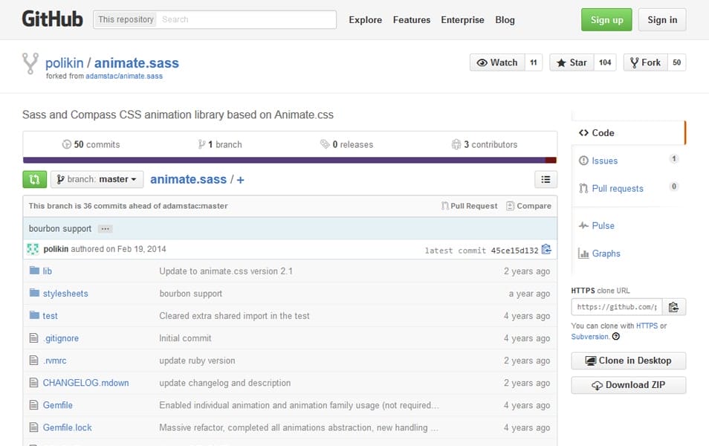709x446 pixels.
Task: Click the Download ZIP button
Action: (628, 385)
